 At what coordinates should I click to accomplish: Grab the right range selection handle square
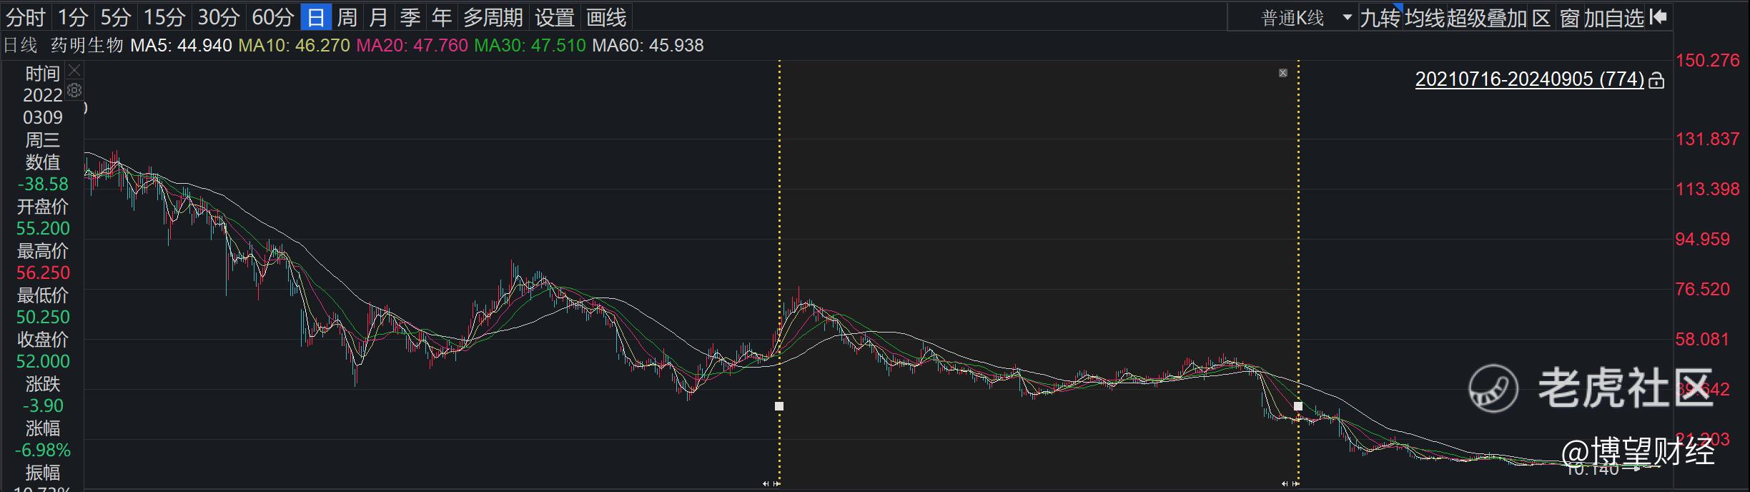click(x=1298, y=406)
